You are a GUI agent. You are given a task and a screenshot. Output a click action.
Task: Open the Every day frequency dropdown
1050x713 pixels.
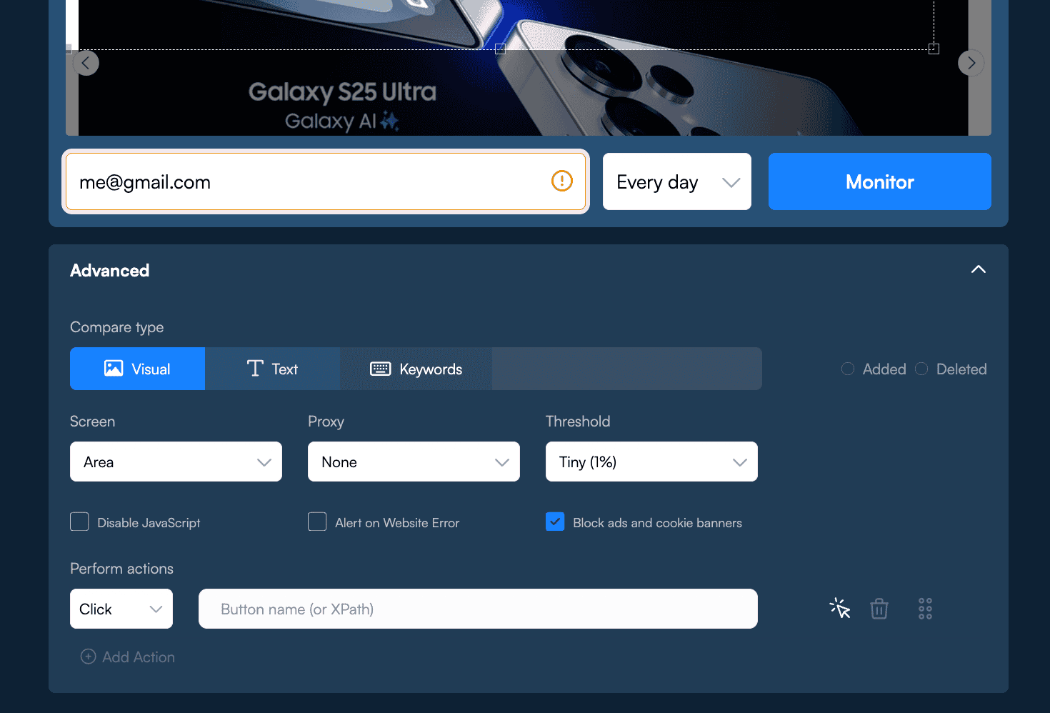pos(677,181)
